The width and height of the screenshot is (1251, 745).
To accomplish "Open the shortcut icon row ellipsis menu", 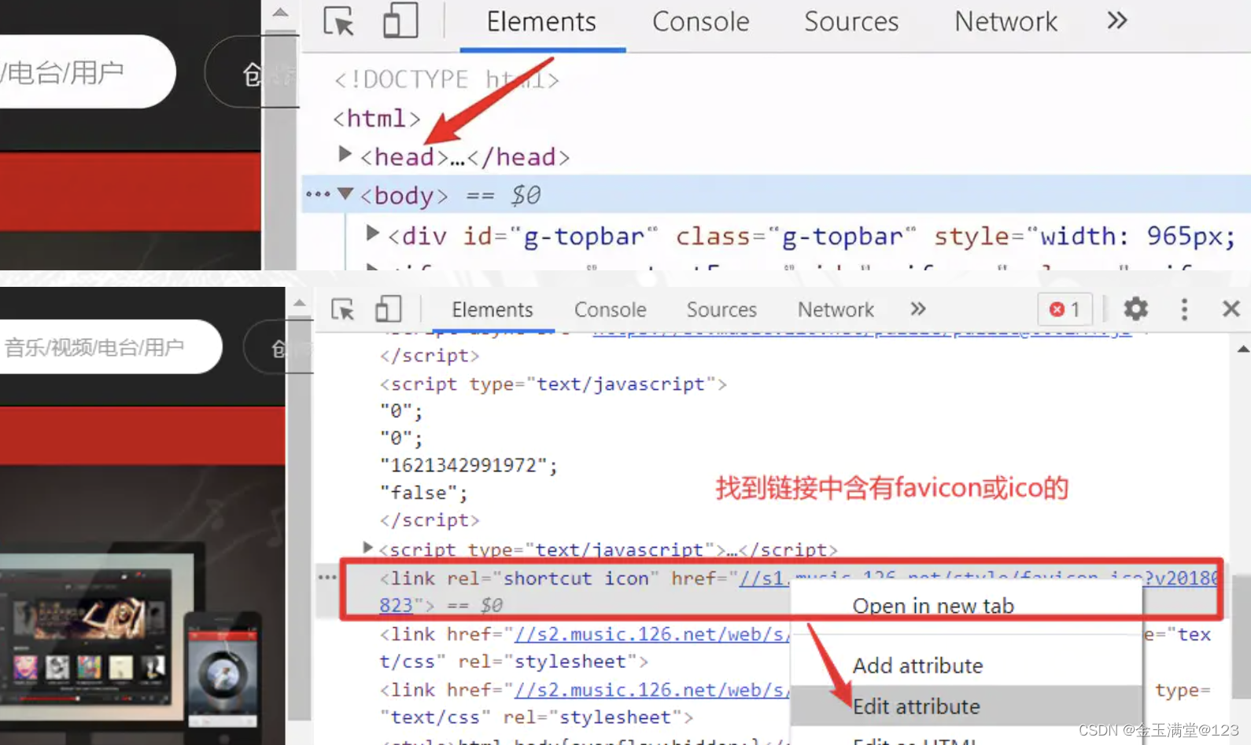I will 327,578.
